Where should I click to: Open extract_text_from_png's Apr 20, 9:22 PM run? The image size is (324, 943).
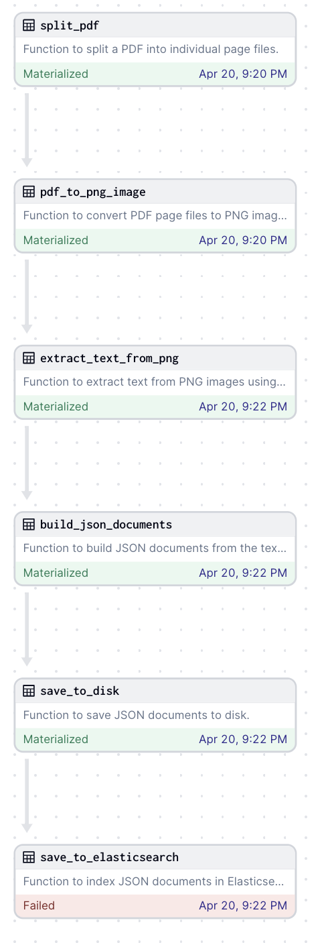pyautogui.click(x=243, y=406)
